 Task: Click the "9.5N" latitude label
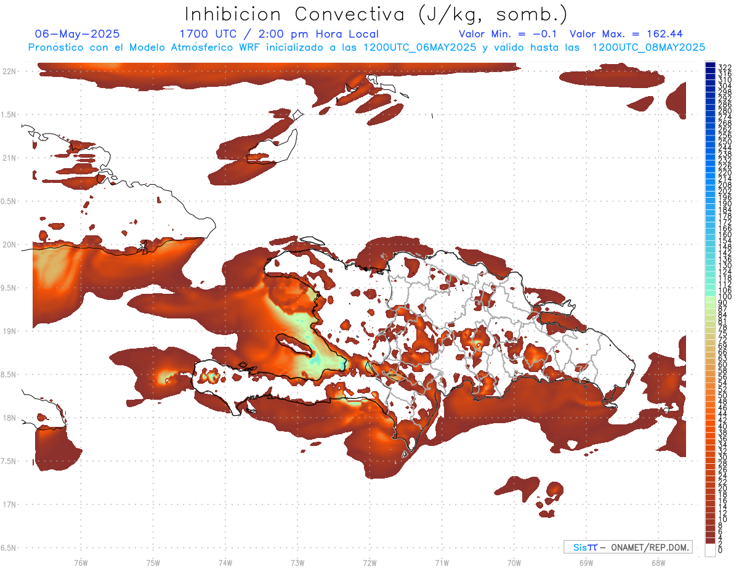[x=9, y=288]
